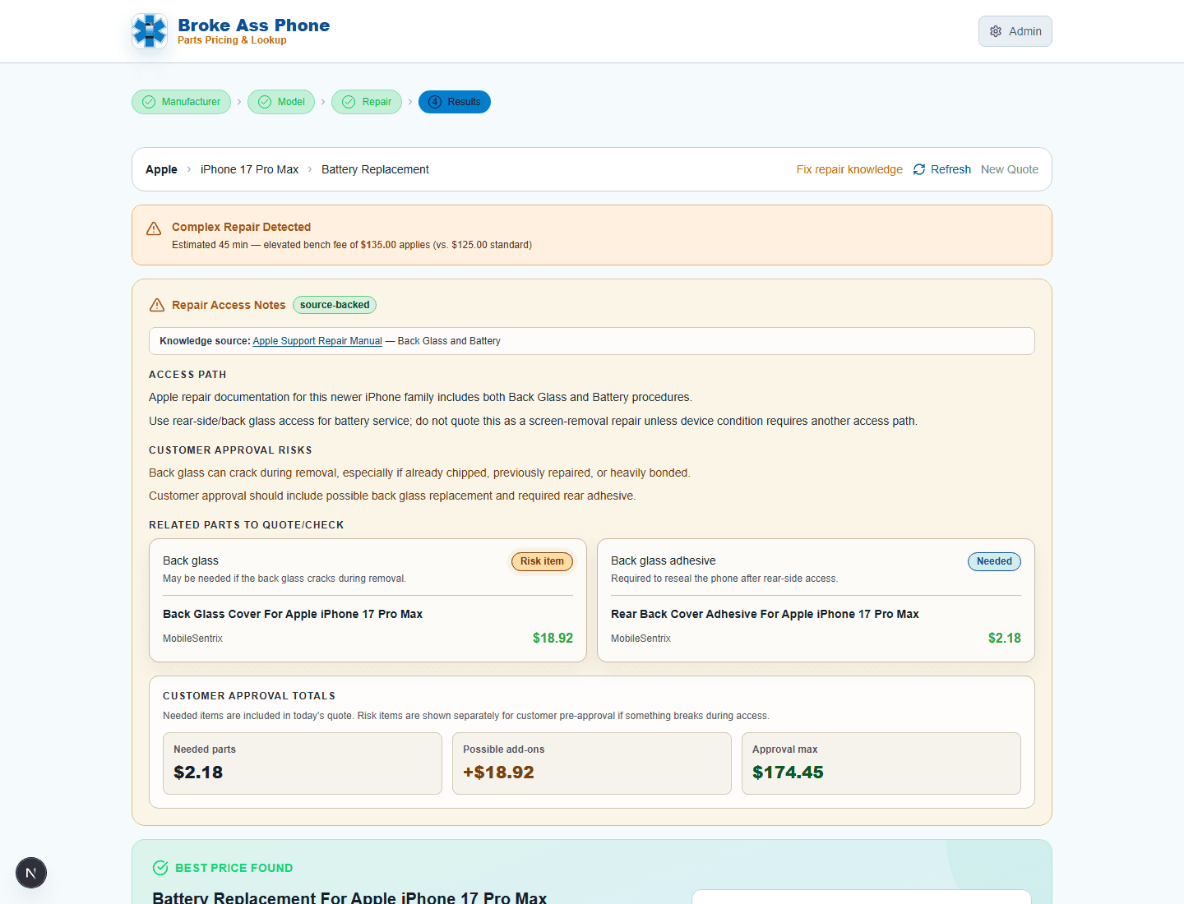1184x904 pixels.
Task: Click the $2.18 adhesive card price
Action: click(1005, 638)
